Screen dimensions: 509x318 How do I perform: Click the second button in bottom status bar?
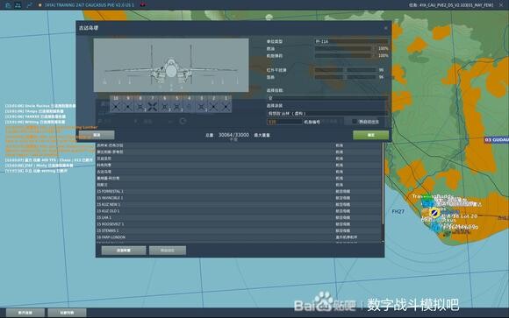tap(67, 313)
